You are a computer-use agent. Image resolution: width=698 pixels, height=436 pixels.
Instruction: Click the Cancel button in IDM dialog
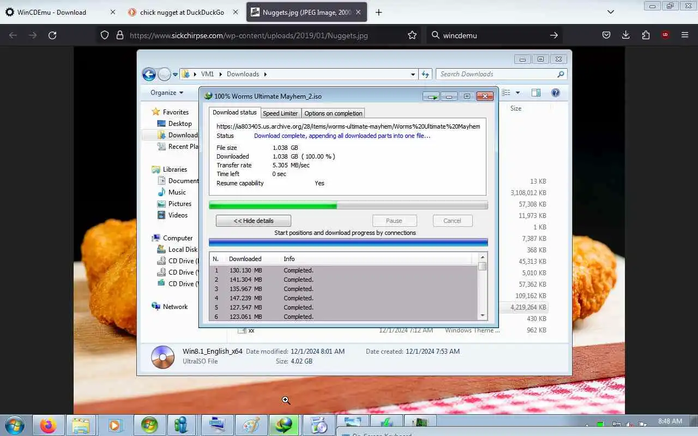[452, 221]
